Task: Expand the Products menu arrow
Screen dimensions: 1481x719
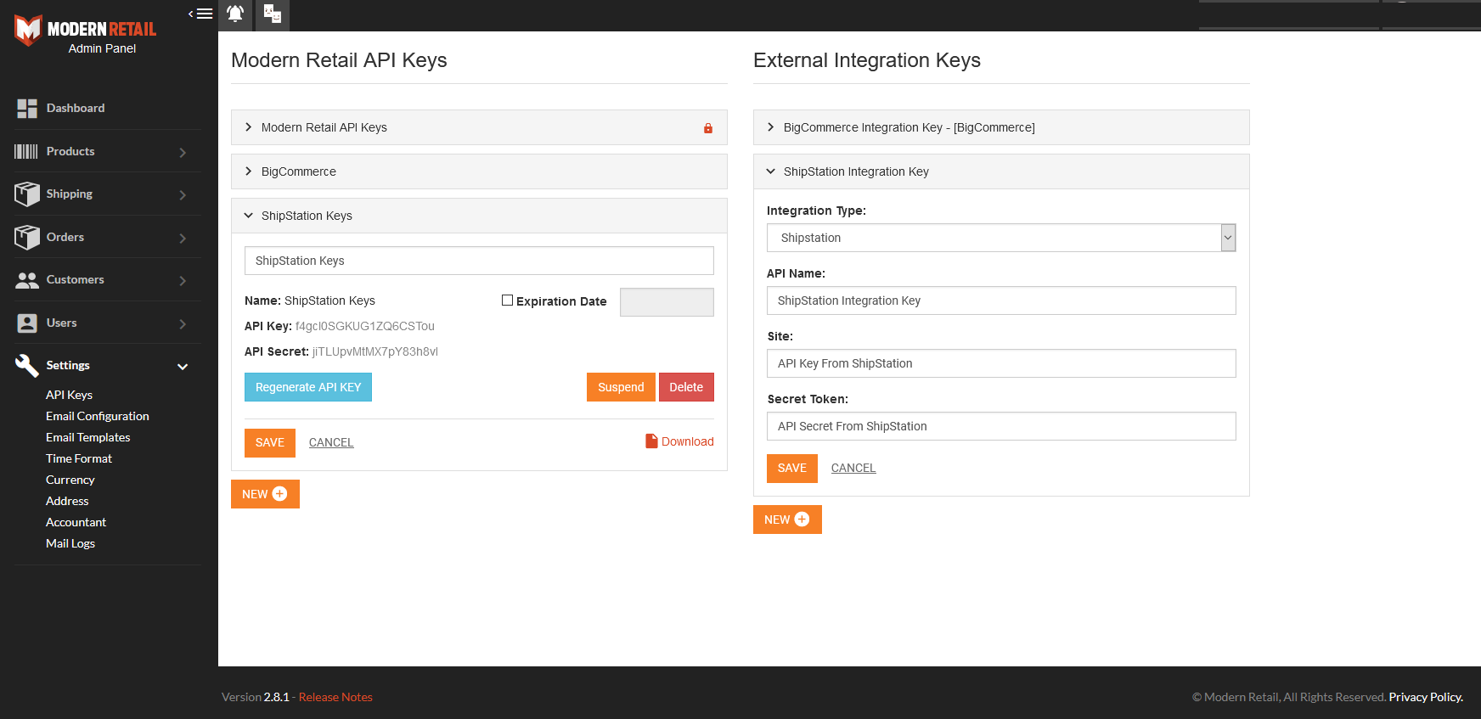Action: (x=183, y=152)
